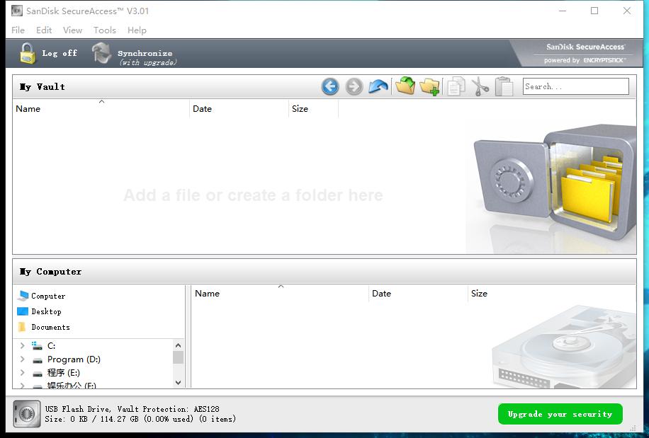Click the clipboard Paste icon

(504, 86)
